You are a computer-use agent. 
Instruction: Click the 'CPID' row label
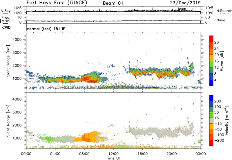(6, 27)
